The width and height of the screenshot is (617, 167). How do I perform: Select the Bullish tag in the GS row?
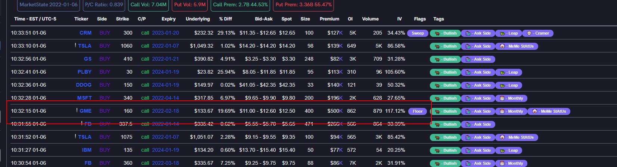coord(446,59)
